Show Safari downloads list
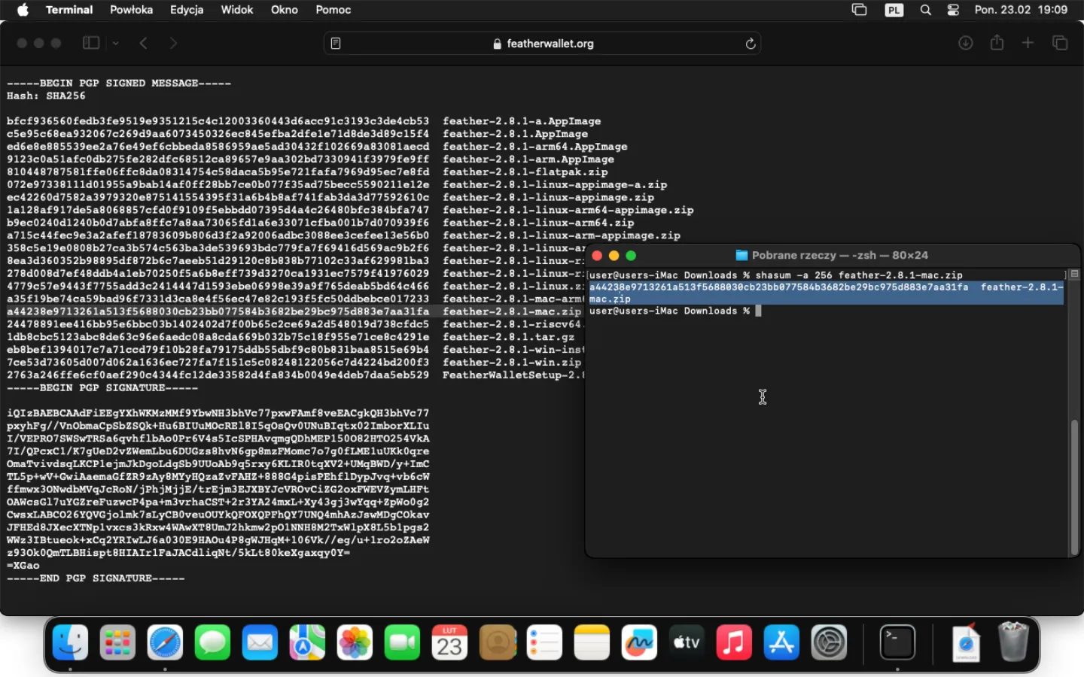Screen dimensions: 1084x677 click(966, 44)
